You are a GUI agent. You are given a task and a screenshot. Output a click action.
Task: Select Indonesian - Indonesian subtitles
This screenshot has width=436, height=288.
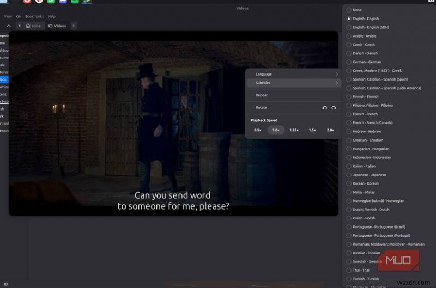click(x=368, y=157)
